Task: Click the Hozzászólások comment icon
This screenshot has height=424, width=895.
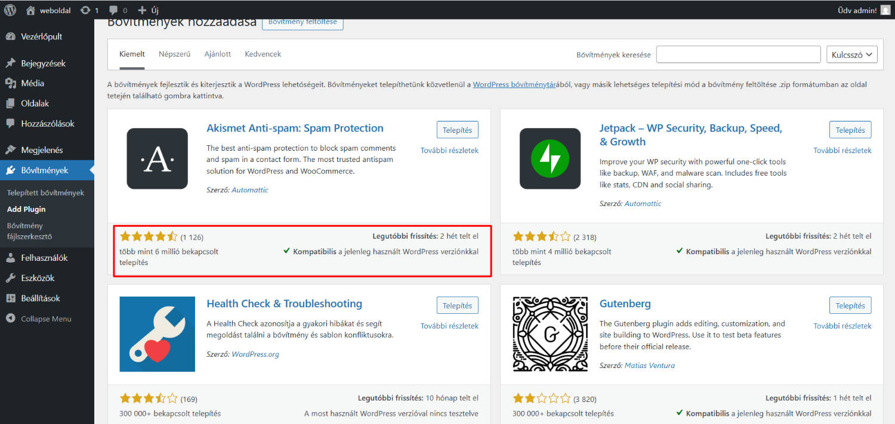Action: (10, 124)
